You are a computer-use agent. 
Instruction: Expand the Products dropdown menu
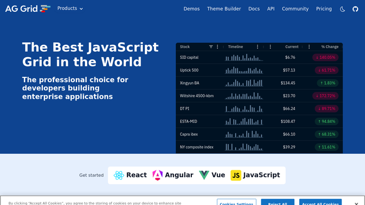(70, 9)
